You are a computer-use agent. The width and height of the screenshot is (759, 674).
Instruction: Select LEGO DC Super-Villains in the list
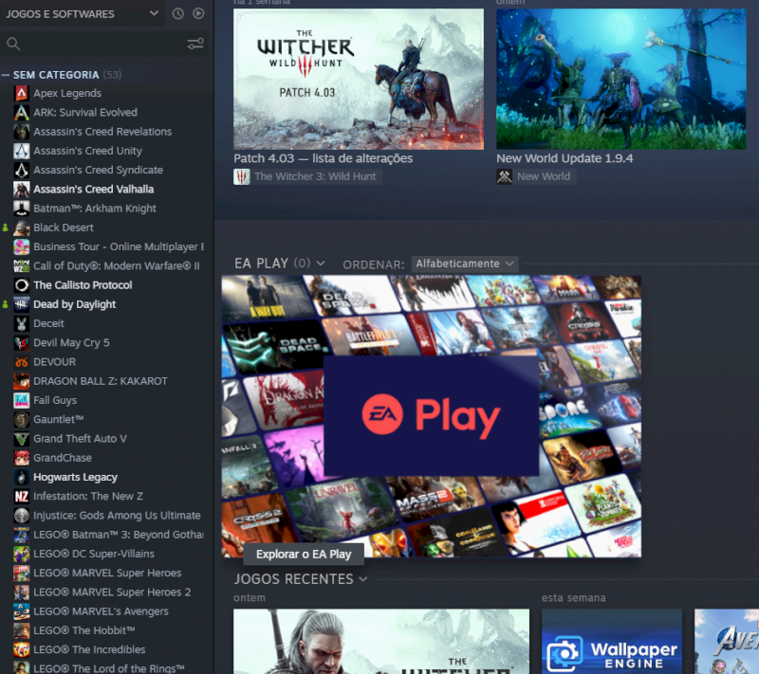(x=93, y=554)
